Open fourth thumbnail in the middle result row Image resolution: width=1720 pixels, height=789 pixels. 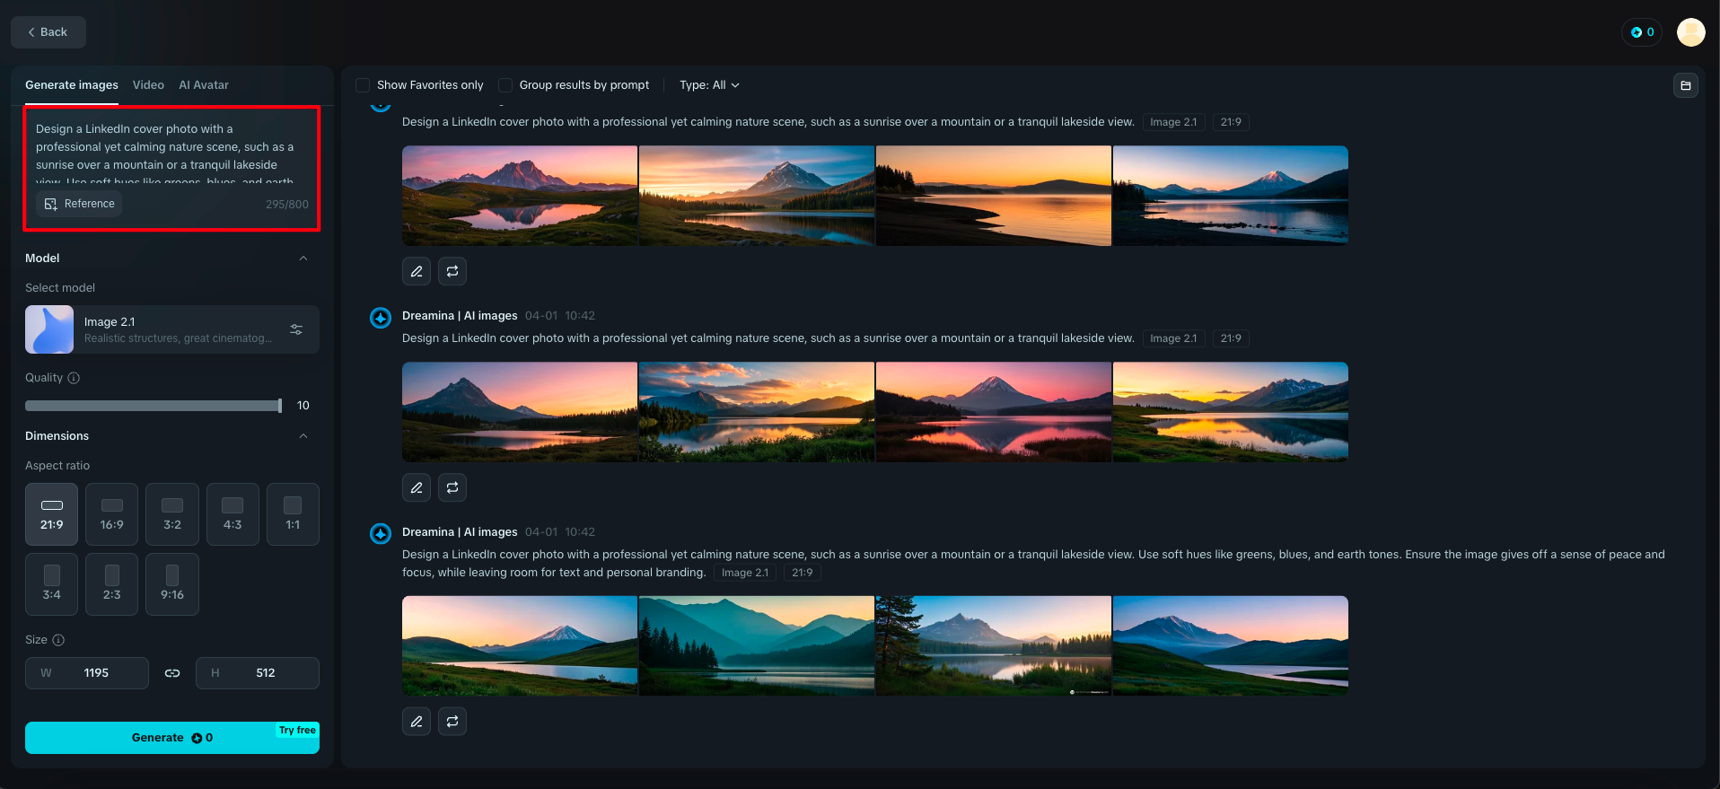1231,412
